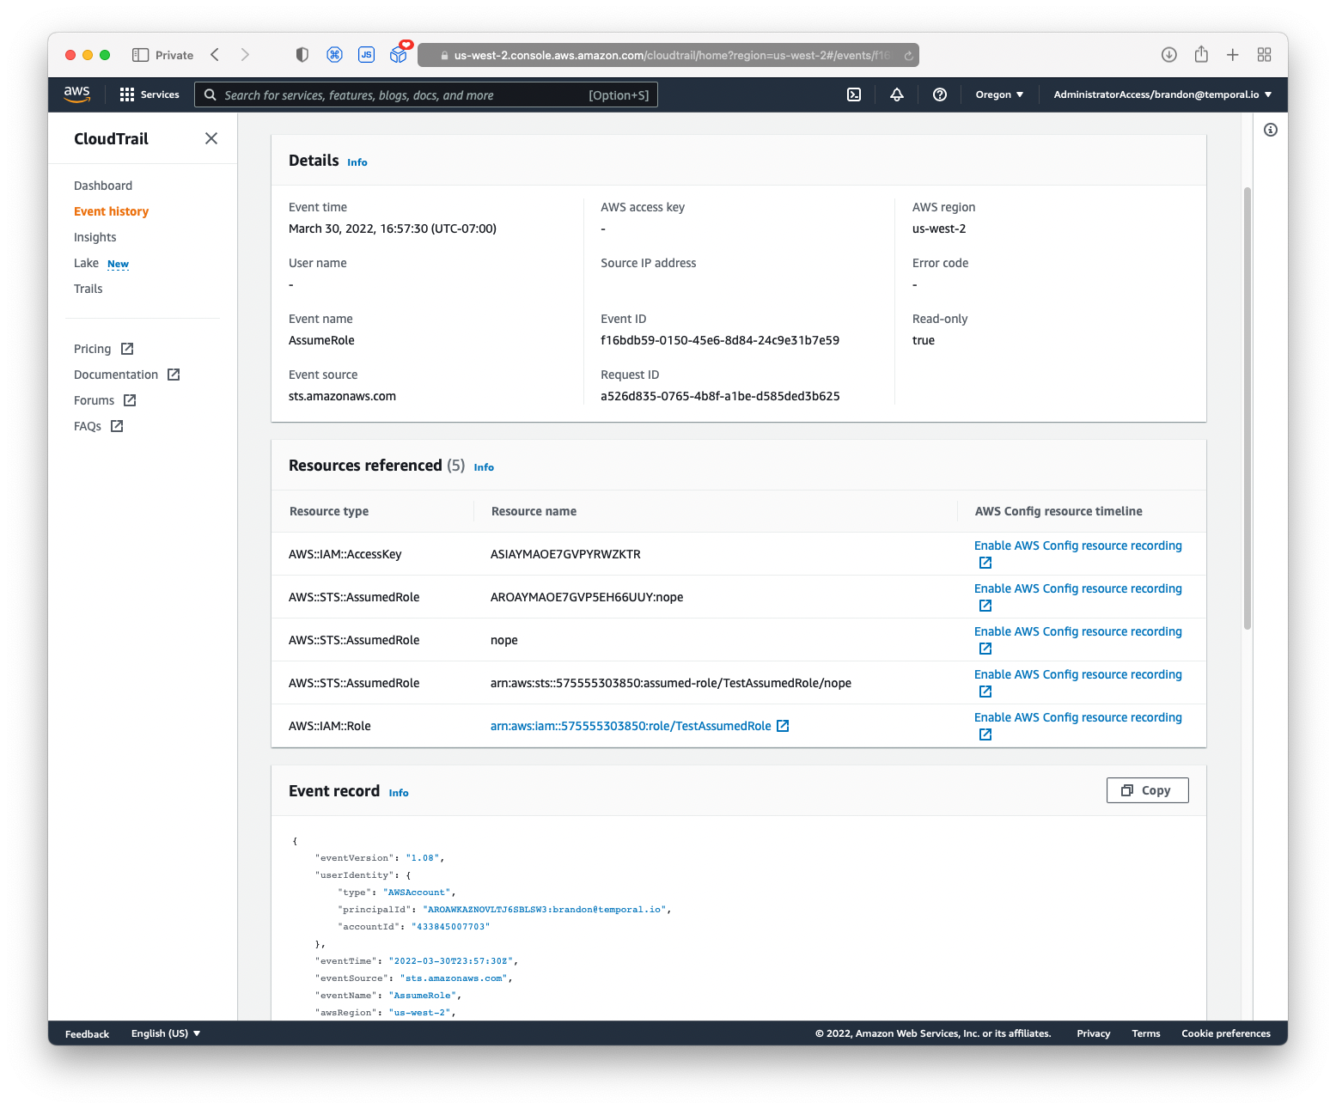This screenshot has height=1109, width=1336.
Task: Click the Safari address bar
Action: point(668,55)
